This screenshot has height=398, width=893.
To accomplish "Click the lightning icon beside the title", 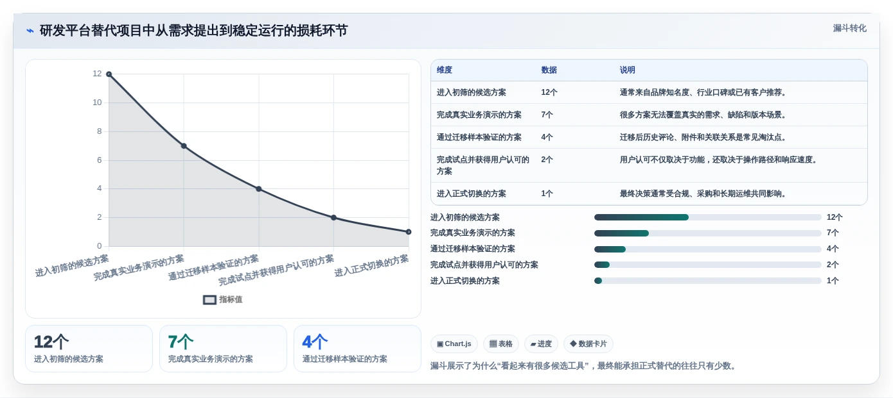I will coord(30,31).
